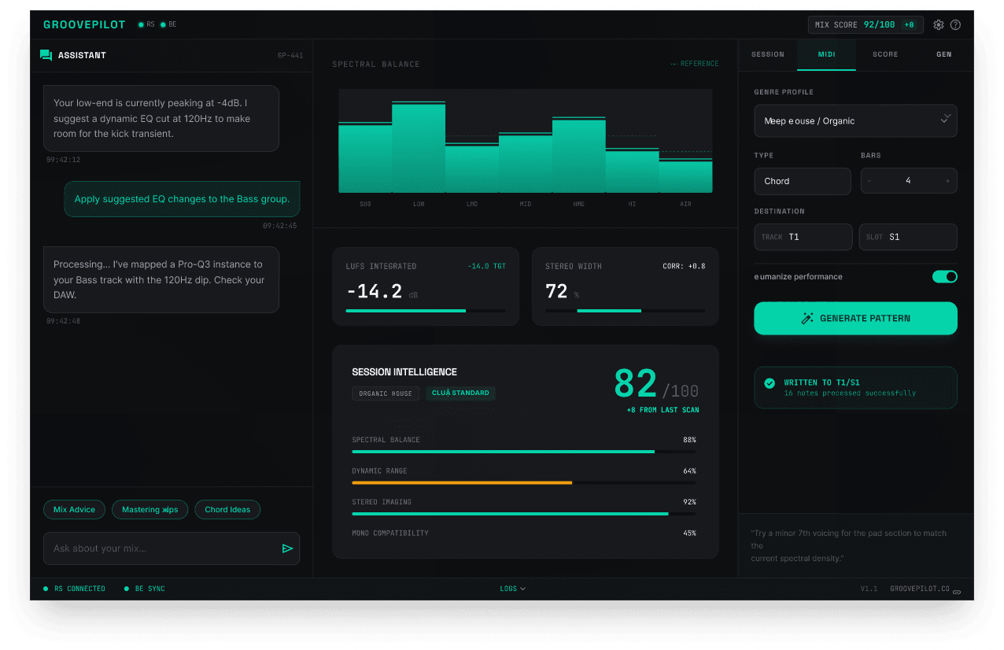Switch to the Session tab
1004x650 pixels.
[x=767, y=54]
